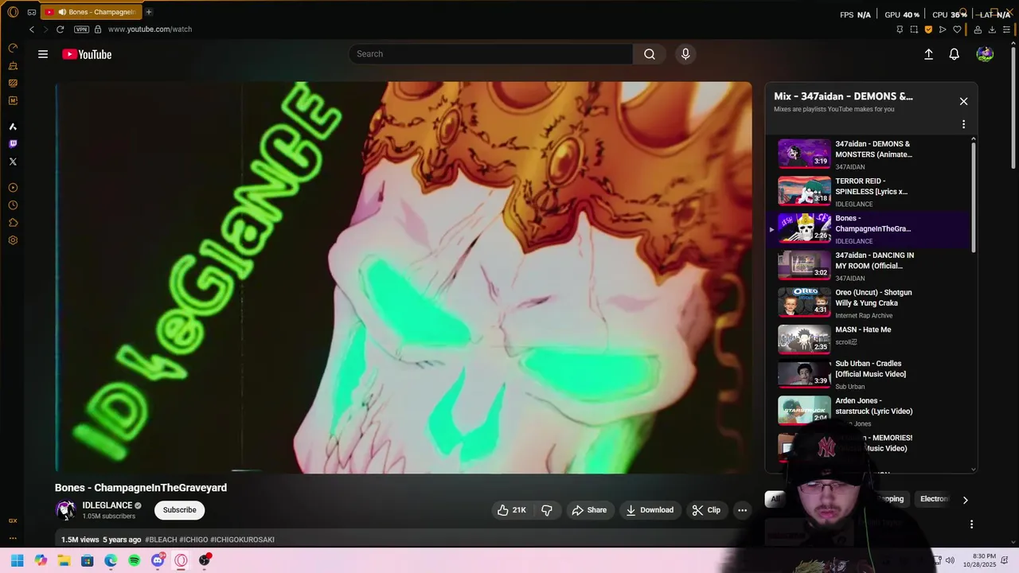Open the Opera Flow send icon
The height and width of the screenshot is (573, 1019).
tap(943, 29)
